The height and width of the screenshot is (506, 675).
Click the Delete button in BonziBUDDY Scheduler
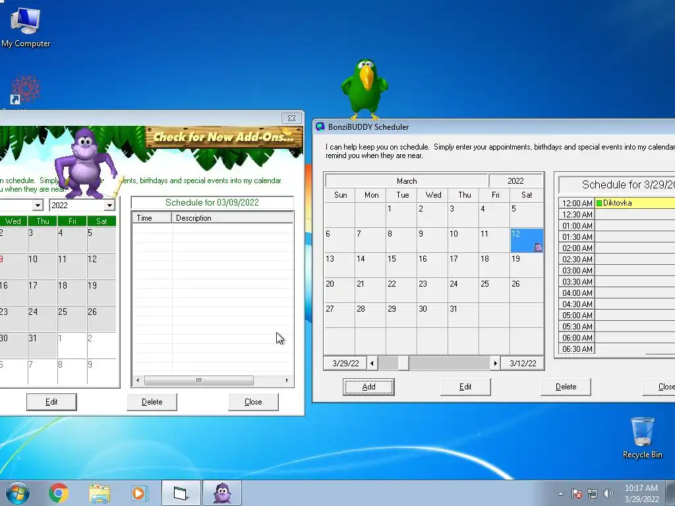pos(566,387)
